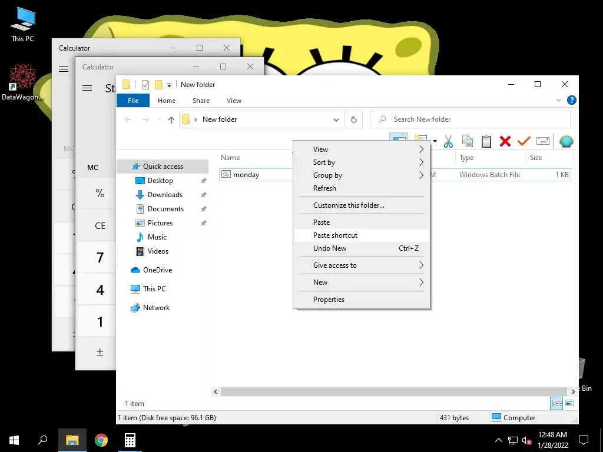The image size is (603, 452).
Task: Select Paste shortcut in the context menu
Action: pos(362,235)
